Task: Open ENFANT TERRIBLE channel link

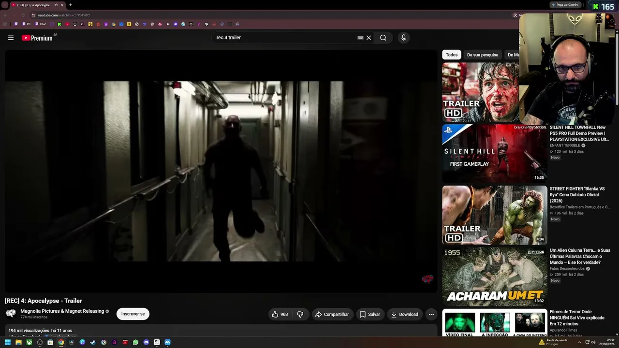Action: (x=565, y=145)
